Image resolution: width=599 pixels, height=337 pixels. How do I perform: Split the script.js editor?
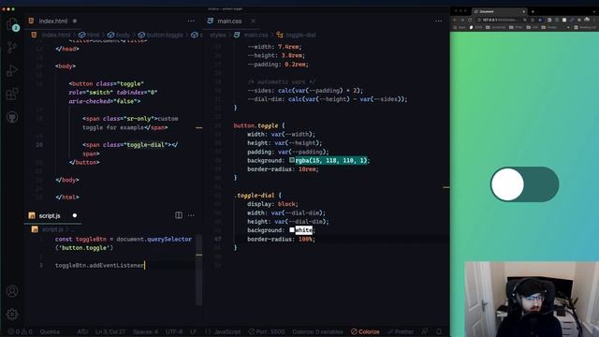pyautogui.click(x=179, y=215)
